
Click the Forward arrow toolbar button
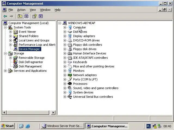[11, 16]
